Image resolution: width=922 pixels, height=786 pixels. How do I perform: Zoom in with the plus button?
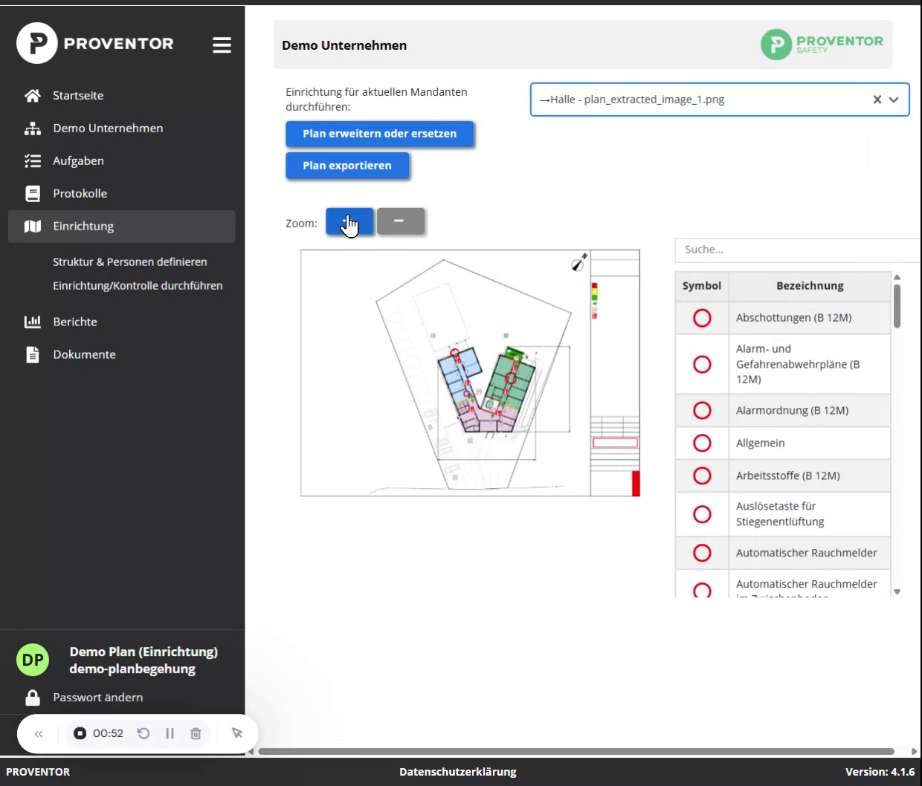349,221
